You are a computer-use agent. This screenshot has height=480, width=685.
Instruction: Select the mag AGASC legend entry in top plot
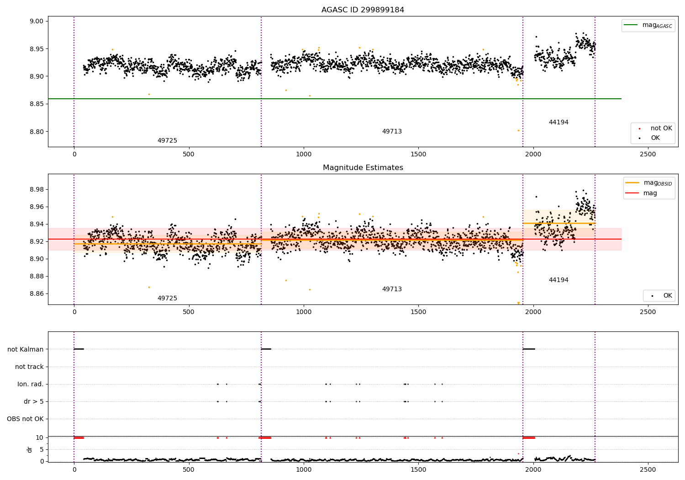(648, 25)
